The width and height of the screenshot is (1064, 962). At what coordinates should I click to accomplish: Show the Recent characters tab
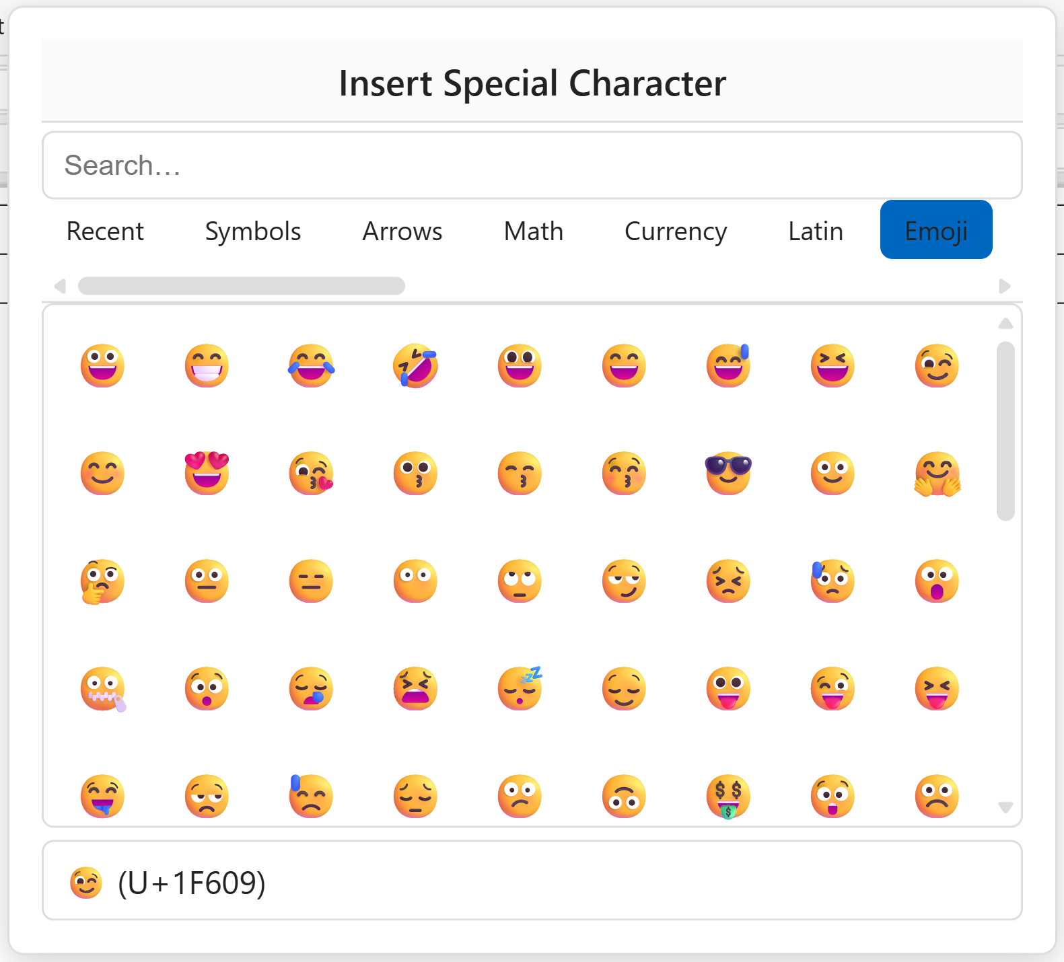click(105, 231)
